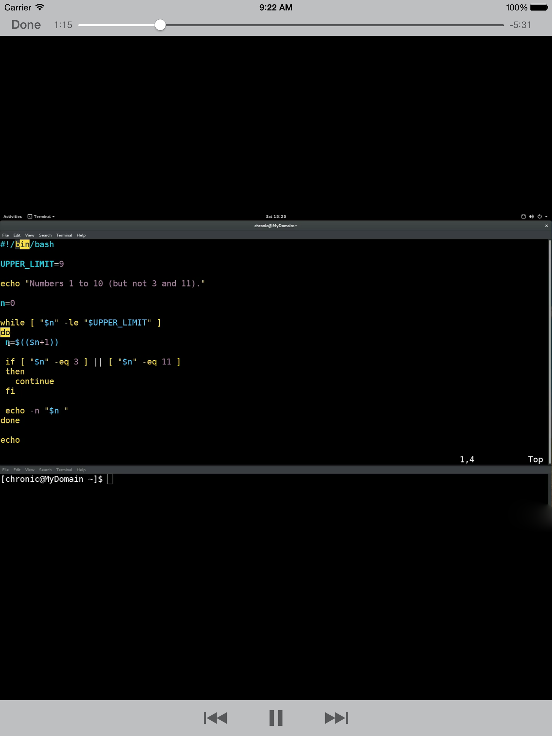Expand the system tray arrow
The image size is (552, 736).
pos(546,217)
